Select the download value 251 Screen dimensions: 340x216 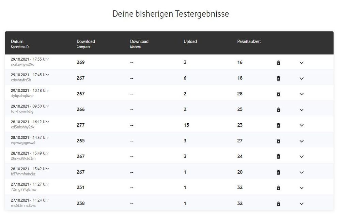[80, 187]
